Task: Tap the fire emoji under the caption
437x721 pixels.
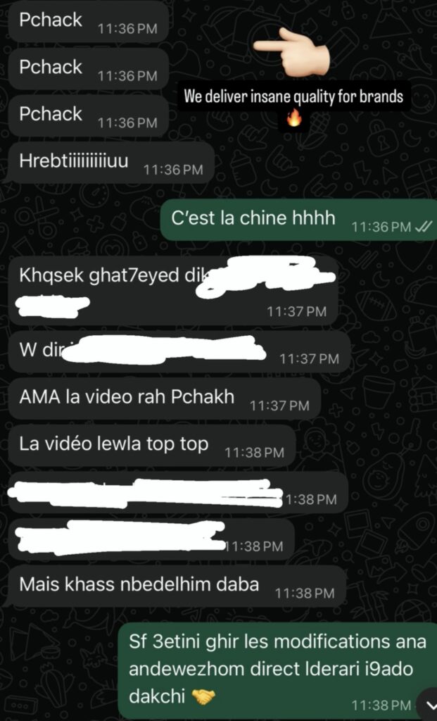Action: 293,118
